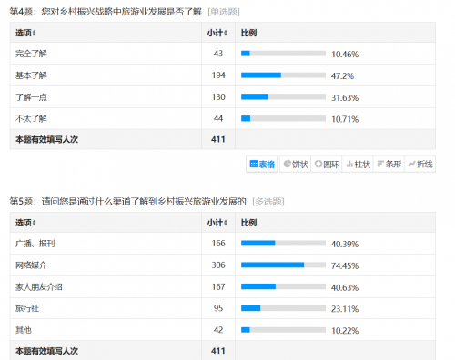455x360 pixels.
Task: Sort question 4 by 选项 column
Action: click(25, 33)
